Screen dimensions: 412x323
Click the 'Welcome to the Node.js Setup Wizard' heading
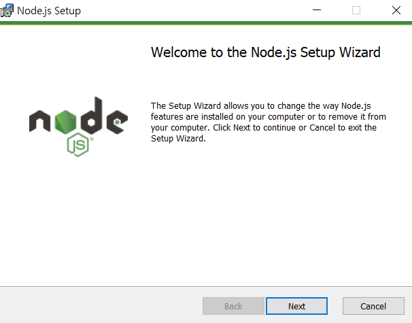(266, 52)
